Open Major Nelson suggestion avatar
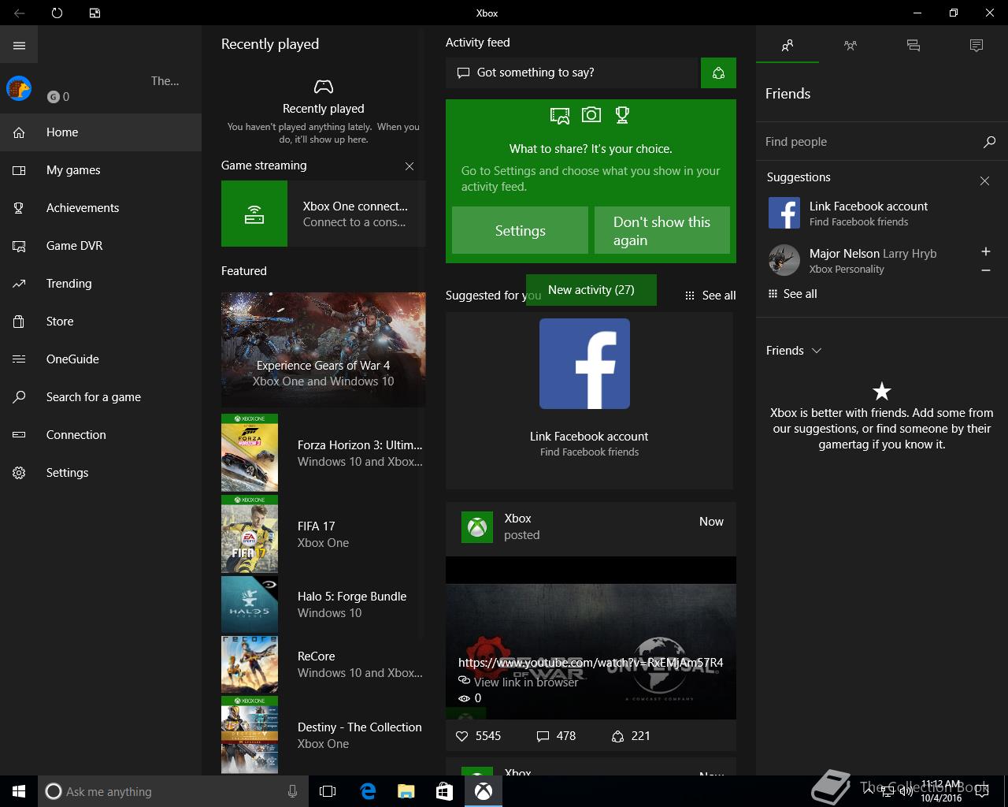This screenshot has width=1008, height=807. click(x=784, y=260)
